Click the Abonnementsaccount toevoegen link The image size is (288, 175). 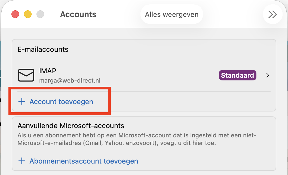tap(84, 161)
